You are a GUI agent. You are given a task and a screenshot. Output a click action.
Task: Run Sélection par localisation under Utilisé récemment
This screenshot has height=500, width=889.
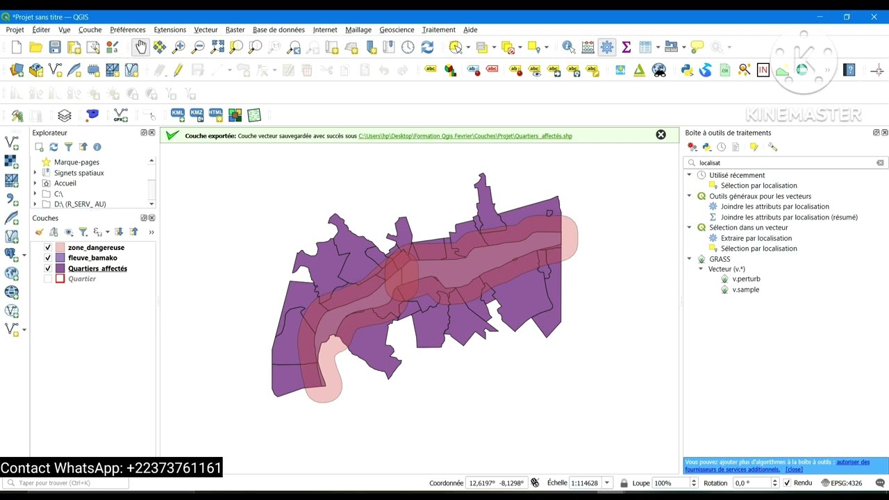pos(758,185)
